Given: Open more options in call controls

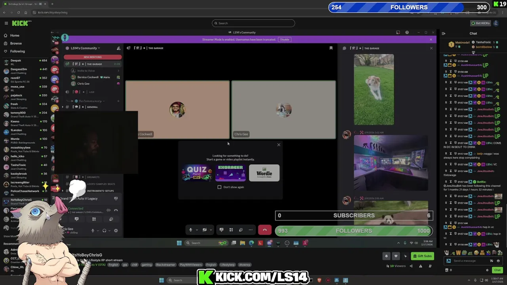Looking at the screenshot, I should [x=250, y=230].
